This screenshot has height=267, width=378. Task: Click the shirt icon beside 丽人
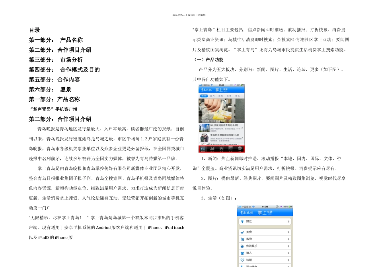(242, 253)
